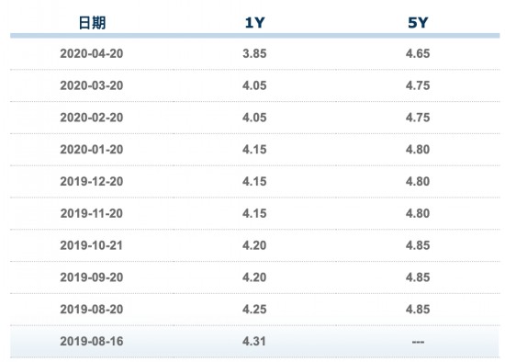
Task: Click the 4.80 value for 2020-01-20
Action: (418, 149)
